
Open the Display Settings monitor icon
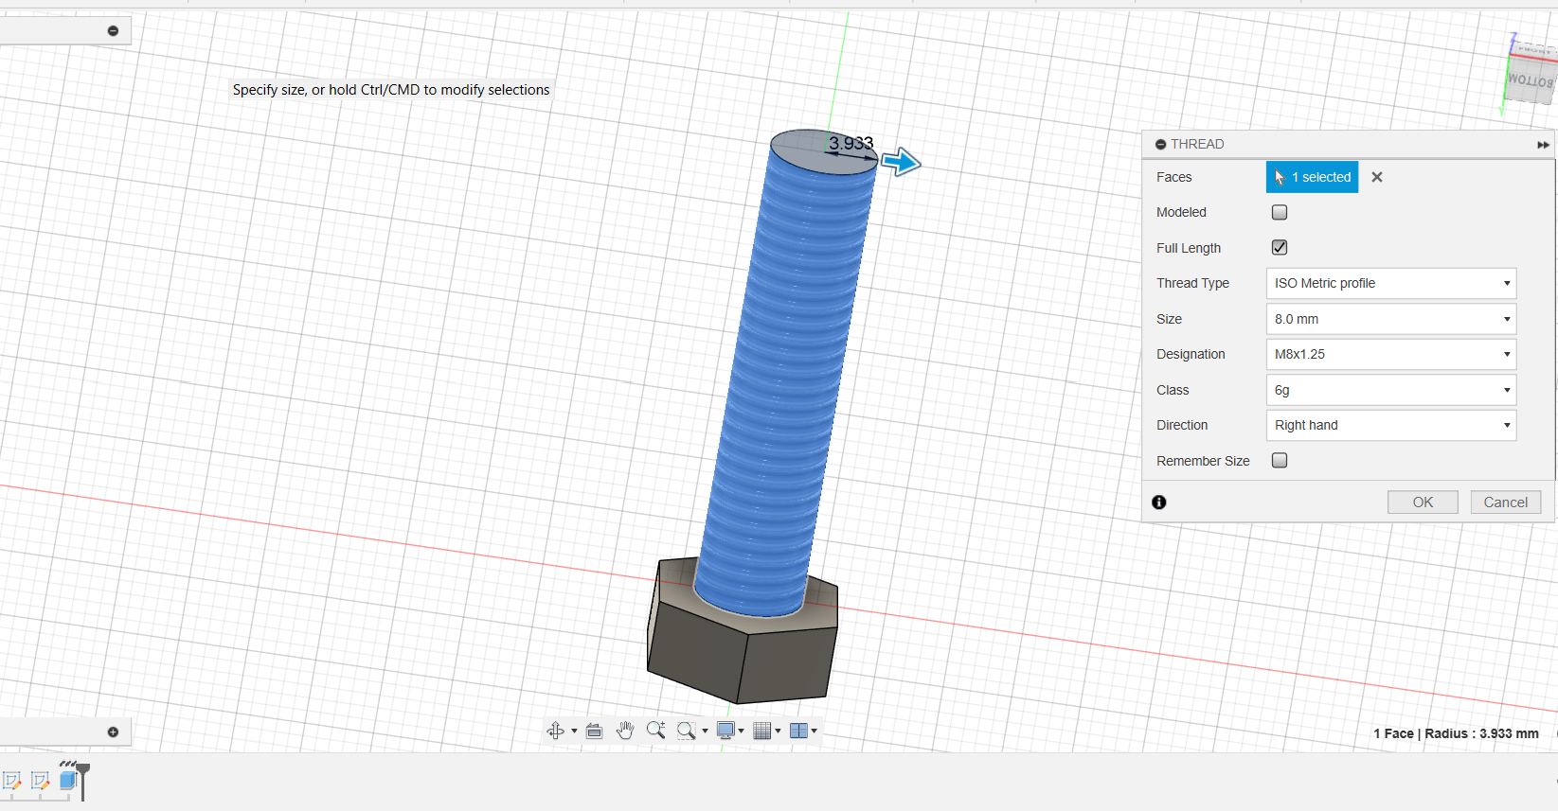point(726,731)
